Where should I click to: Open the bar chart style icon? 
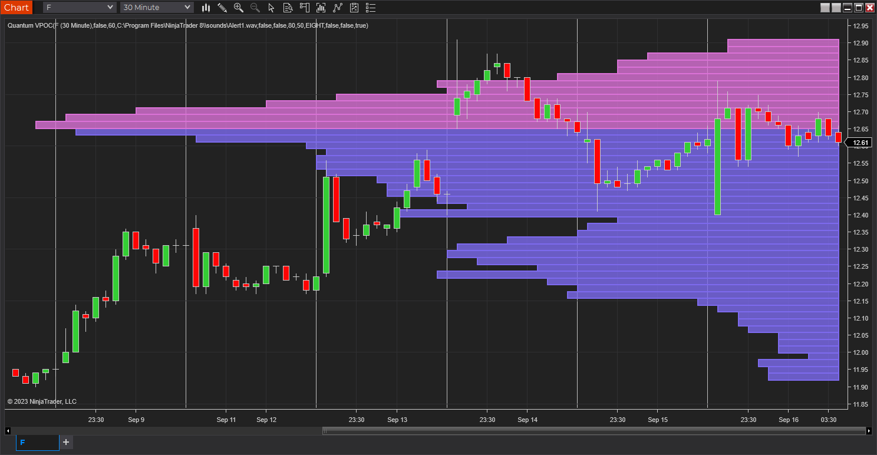pyautogui.click(x=206, y=8)
